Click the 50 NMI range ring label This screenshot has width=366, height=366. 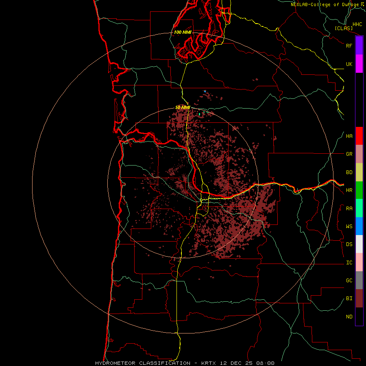coord(183,107)
